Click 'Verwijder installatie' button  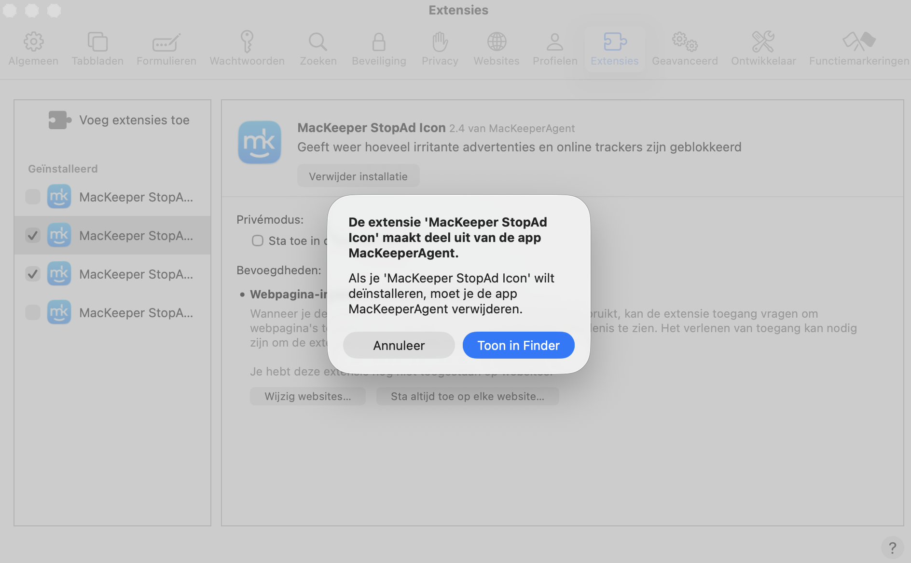[358, 175]
